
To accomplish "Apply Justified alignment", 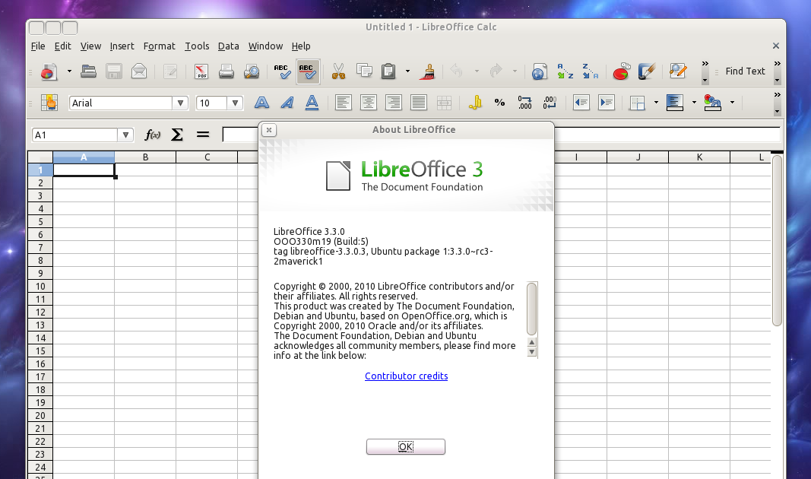I will click(419, 103).
